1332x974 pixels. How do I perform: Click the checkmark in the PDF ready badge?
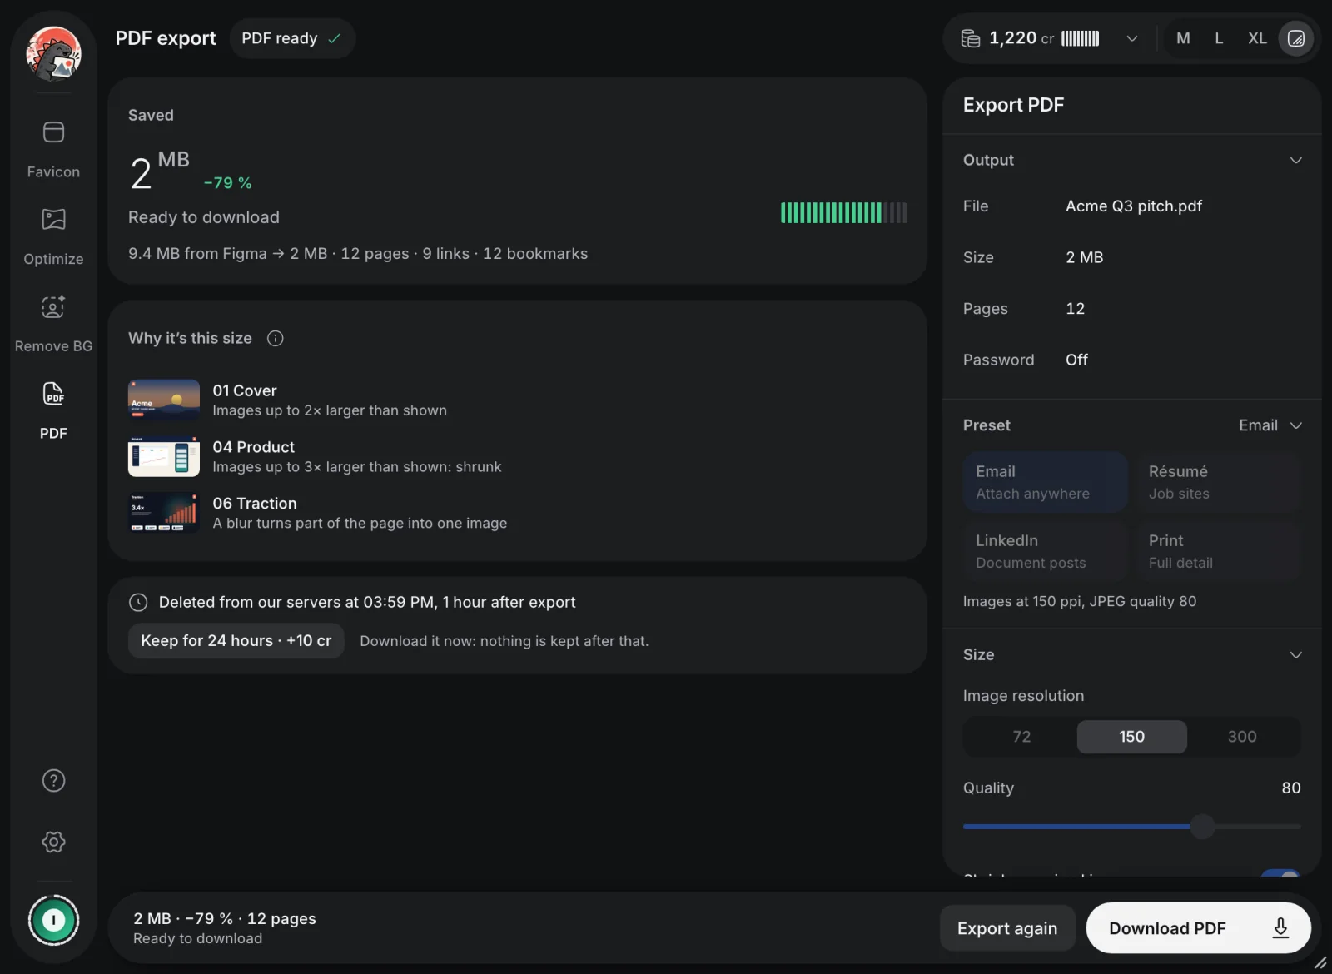335,38
